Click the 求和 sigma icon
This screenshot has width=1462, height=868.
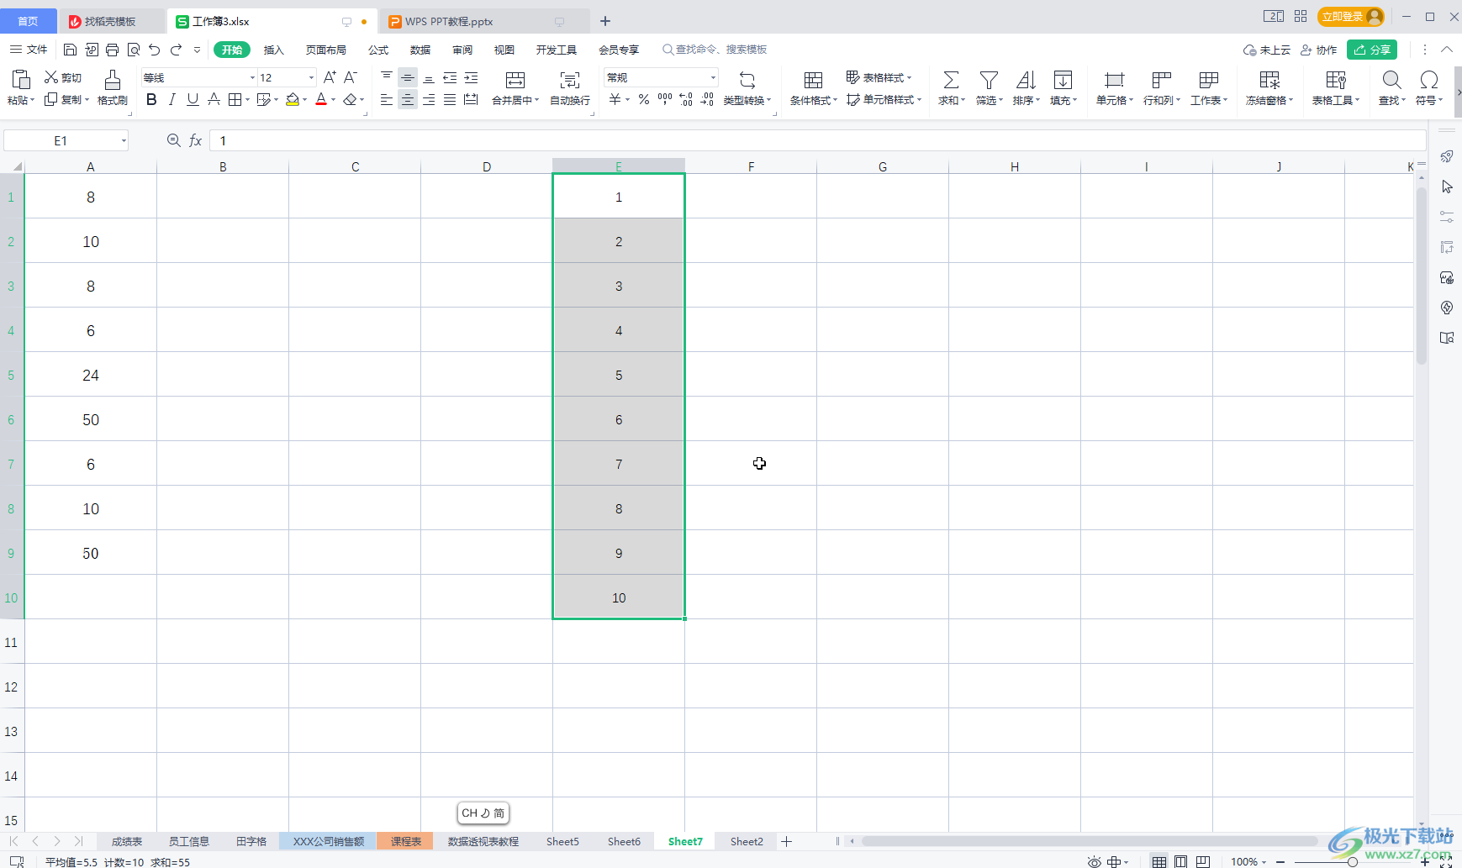pos(951,80)
